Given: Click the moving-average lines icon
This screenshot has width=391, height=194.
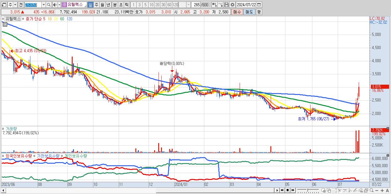Looking at the screenshot, I should [345, 190].
